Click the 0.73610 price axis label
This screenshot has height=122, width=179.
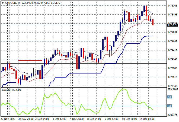pos(172,77)
